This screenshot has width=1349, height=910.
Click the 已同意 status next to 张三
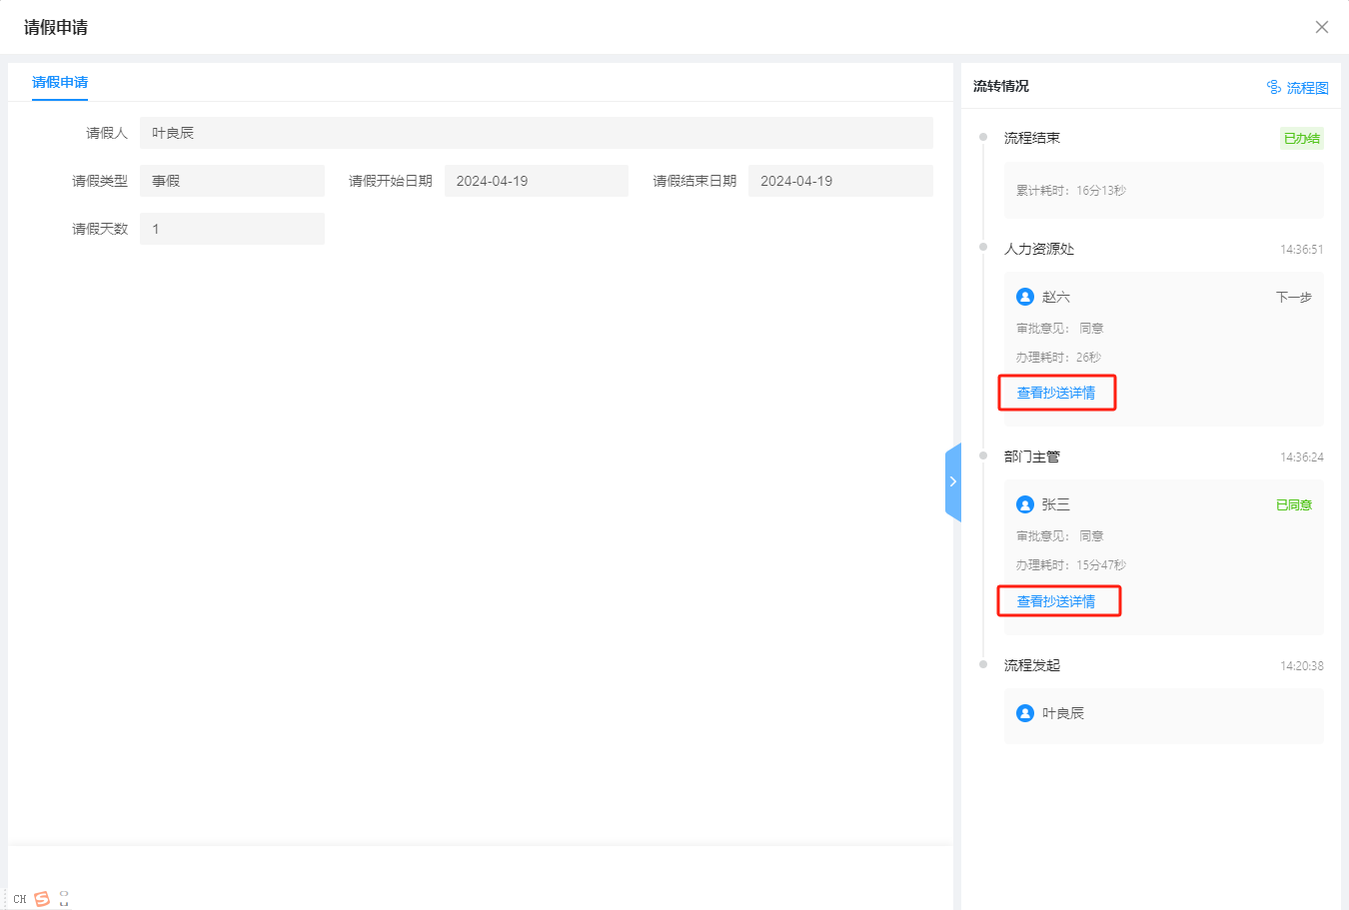click(1293, 505)
